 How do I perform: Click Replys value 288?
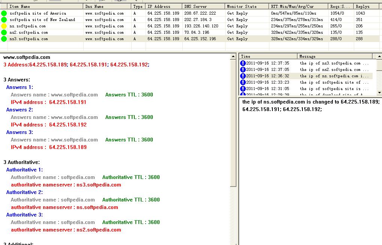point(359,39)
